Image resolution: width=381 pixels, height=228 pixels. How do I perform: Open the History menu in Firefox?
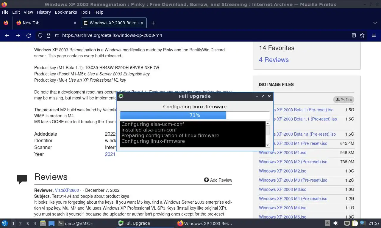coord(44,12)
